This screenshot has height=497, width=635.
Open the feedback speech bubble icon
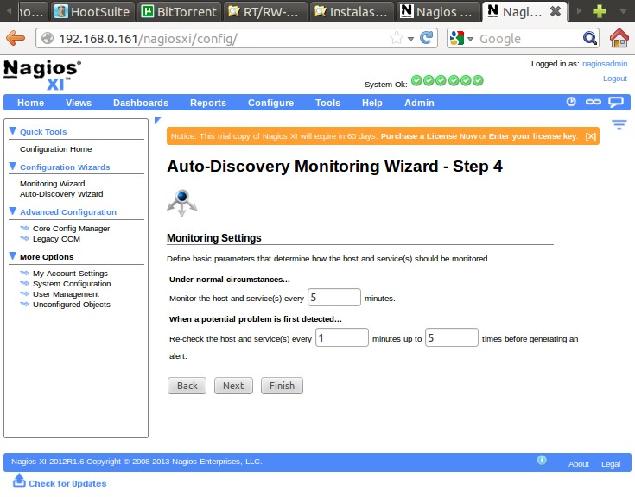point(616,102)
